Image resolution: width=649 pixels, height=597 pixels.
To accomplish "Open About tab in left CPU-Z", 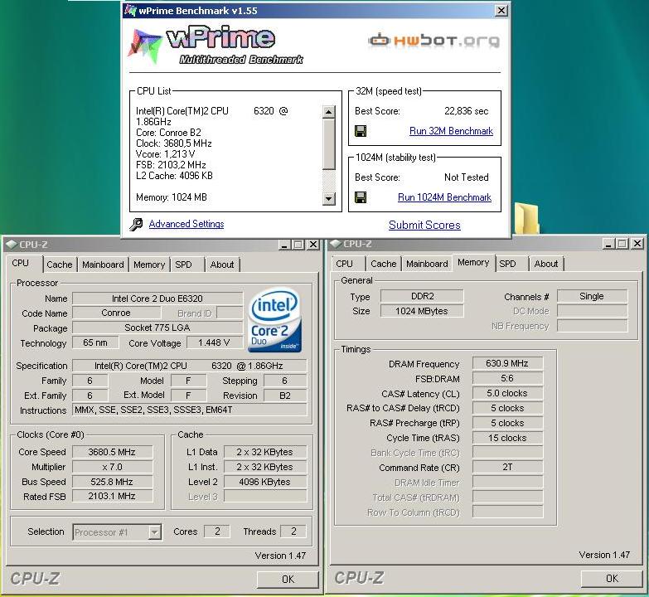I will (x=222, y=265).
